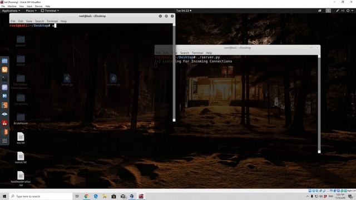Select the xss.txt file on the desktop
Viewport: 356px width, 200px height.
pyautogui.click(x=21, y=138)
